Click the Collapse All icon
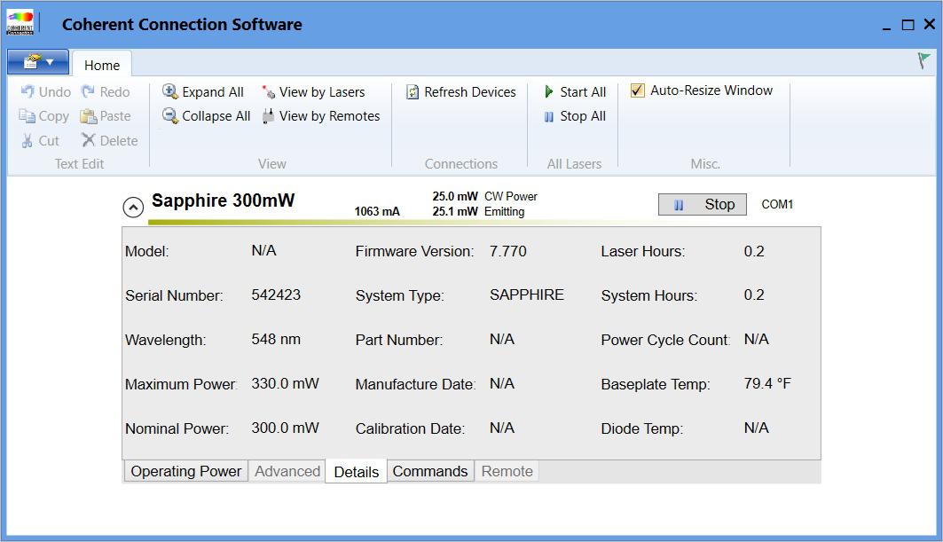943x542 pixels. [170, 116]
